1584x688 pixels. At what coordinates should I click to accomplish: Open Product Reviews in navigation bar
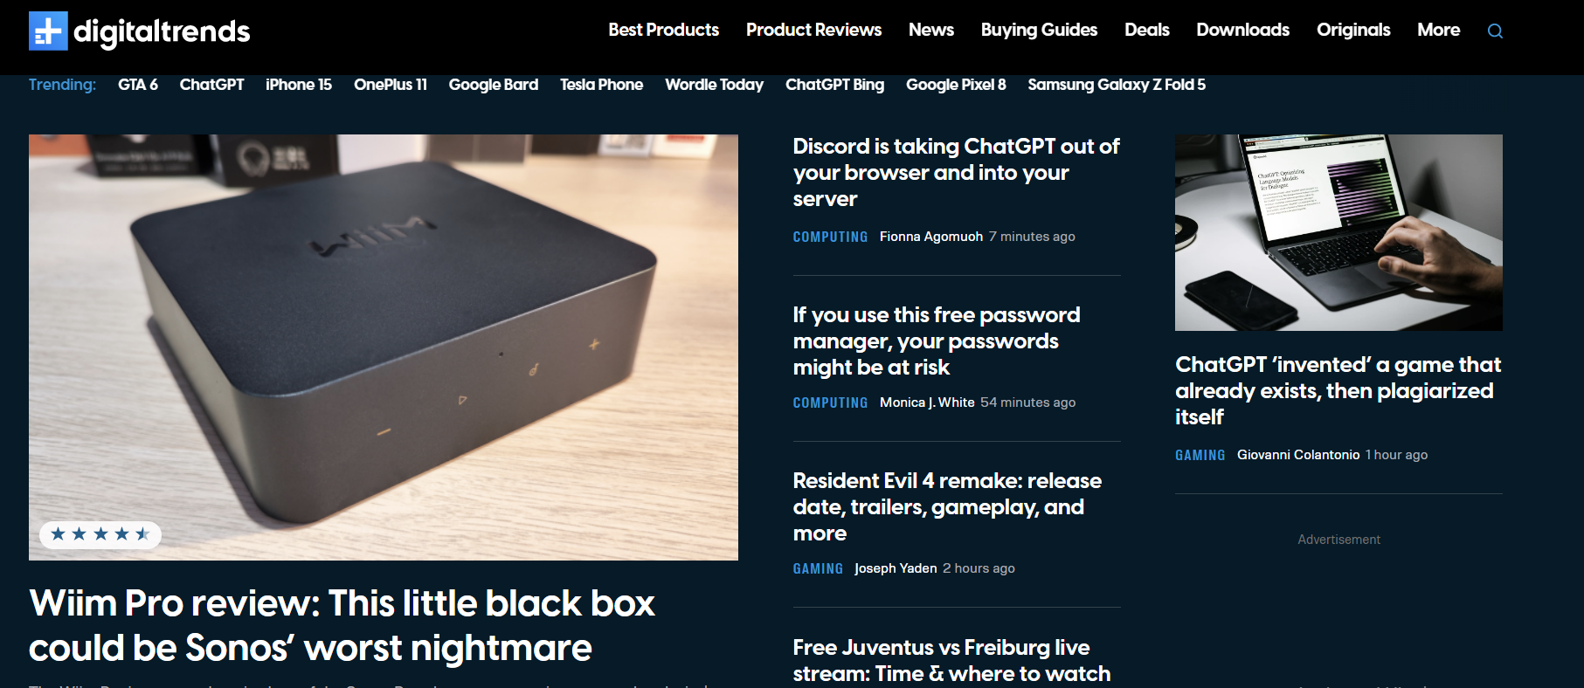click(813, 30)
